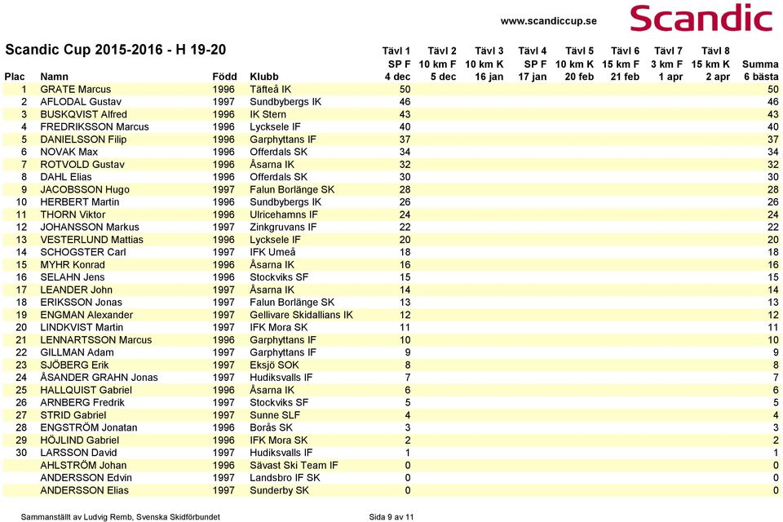Click the 'Tävl 3' column header
783x522 pixels.
click(489, 51)
